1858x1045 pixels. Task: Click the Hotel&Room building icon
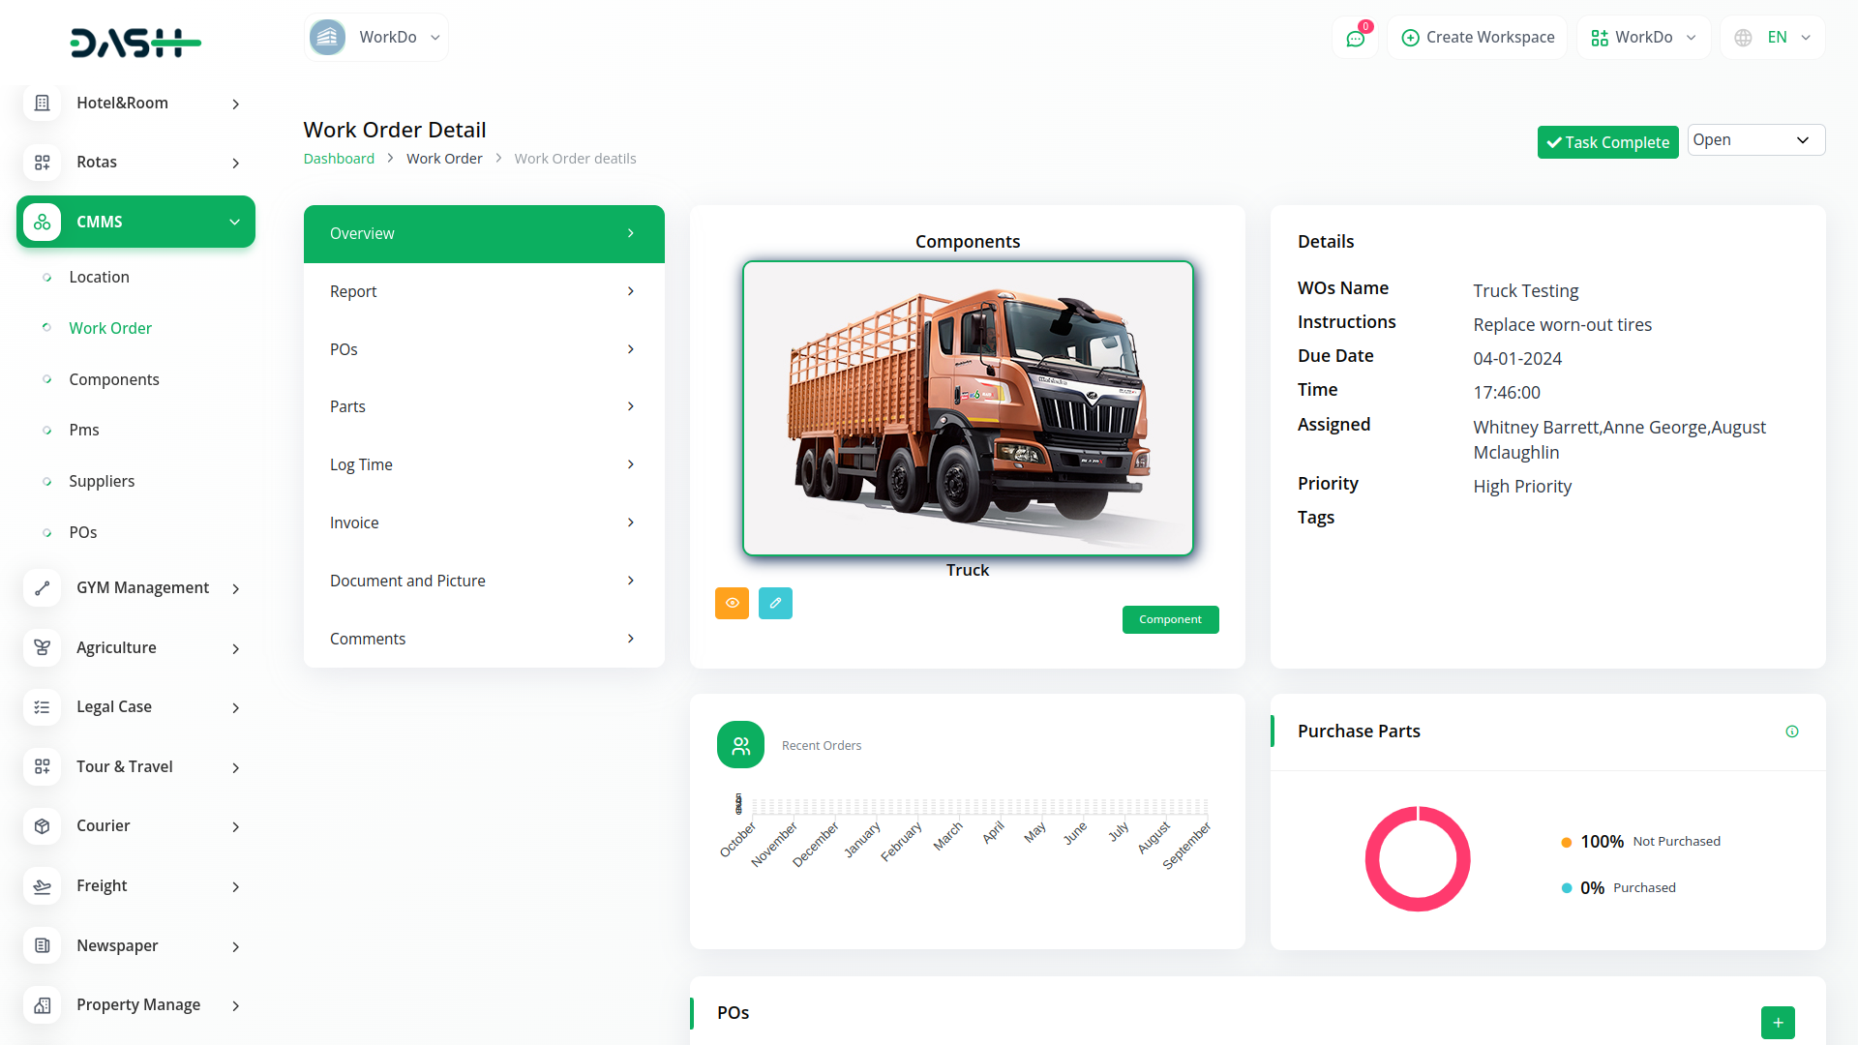pos(42,103)
